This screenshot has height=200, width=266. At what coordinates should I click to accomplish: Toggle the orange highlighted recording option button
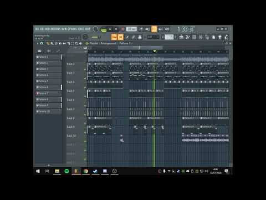click(154, 29)
